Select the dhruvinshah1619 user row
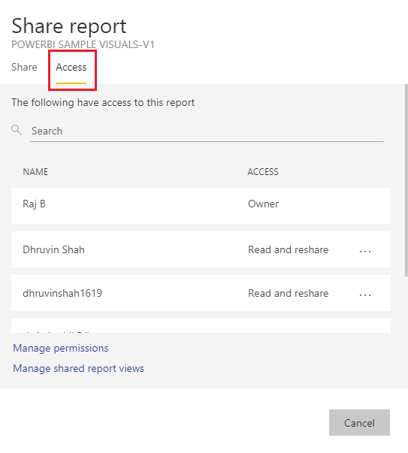The image size is (408, 453). [x=201, y=293]
